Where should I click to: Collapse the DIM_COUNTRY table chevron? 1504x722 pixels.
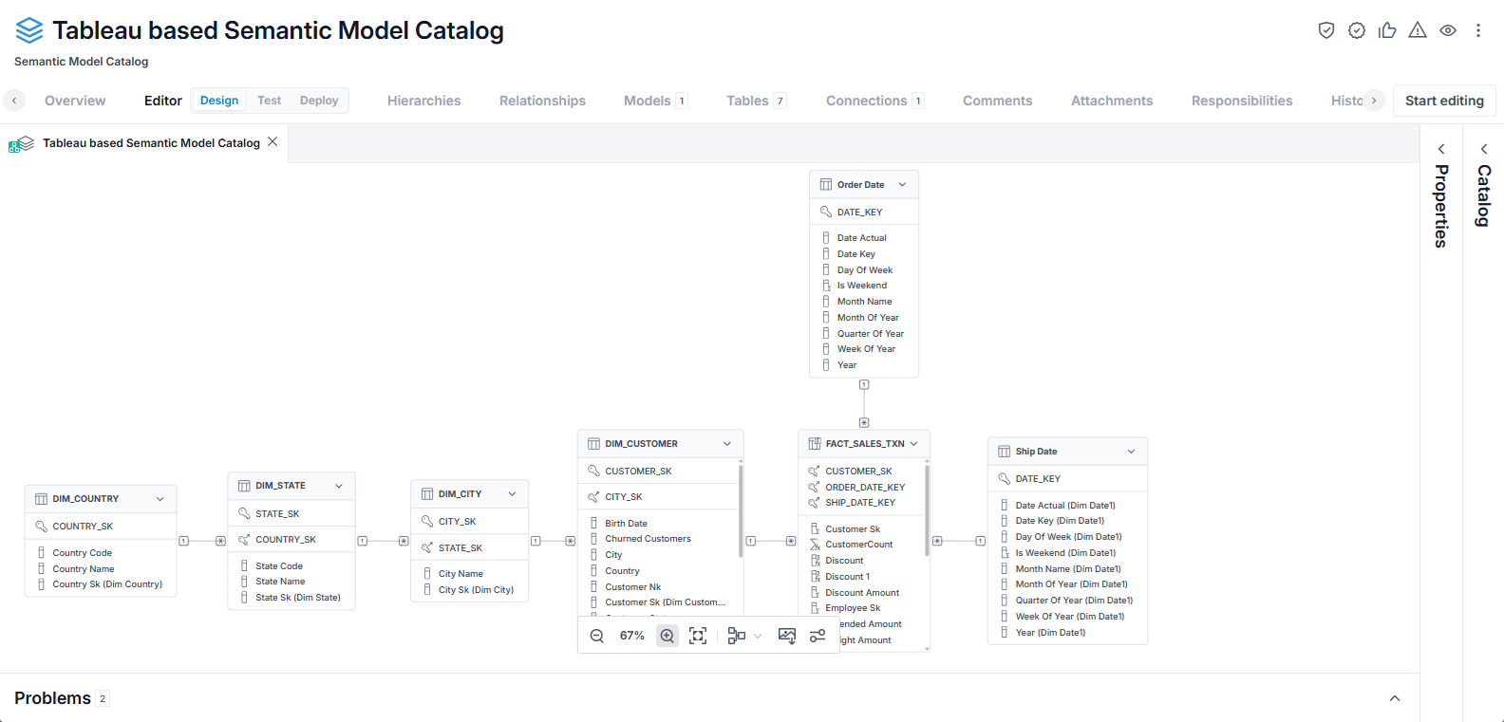pyautogui.click(x=160, y=499)
